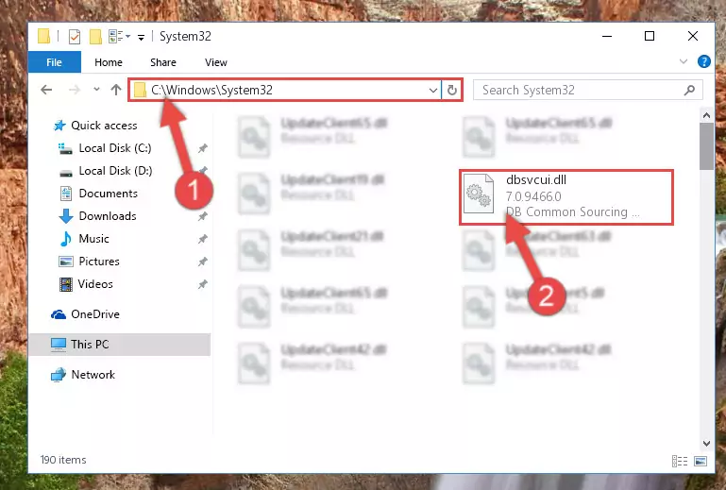The height and width of the screenshot is (490, 726).
Task: Click the OneDrive cloud icon
Action: click(59, 314)
